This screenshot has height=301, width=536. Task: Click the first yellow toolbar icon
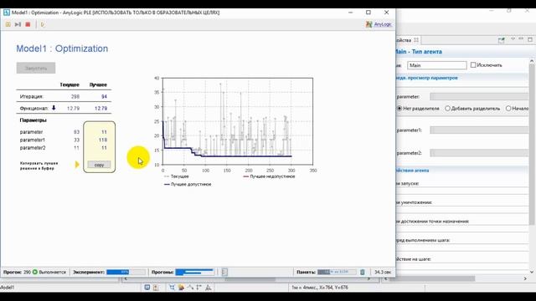(8, 24)
